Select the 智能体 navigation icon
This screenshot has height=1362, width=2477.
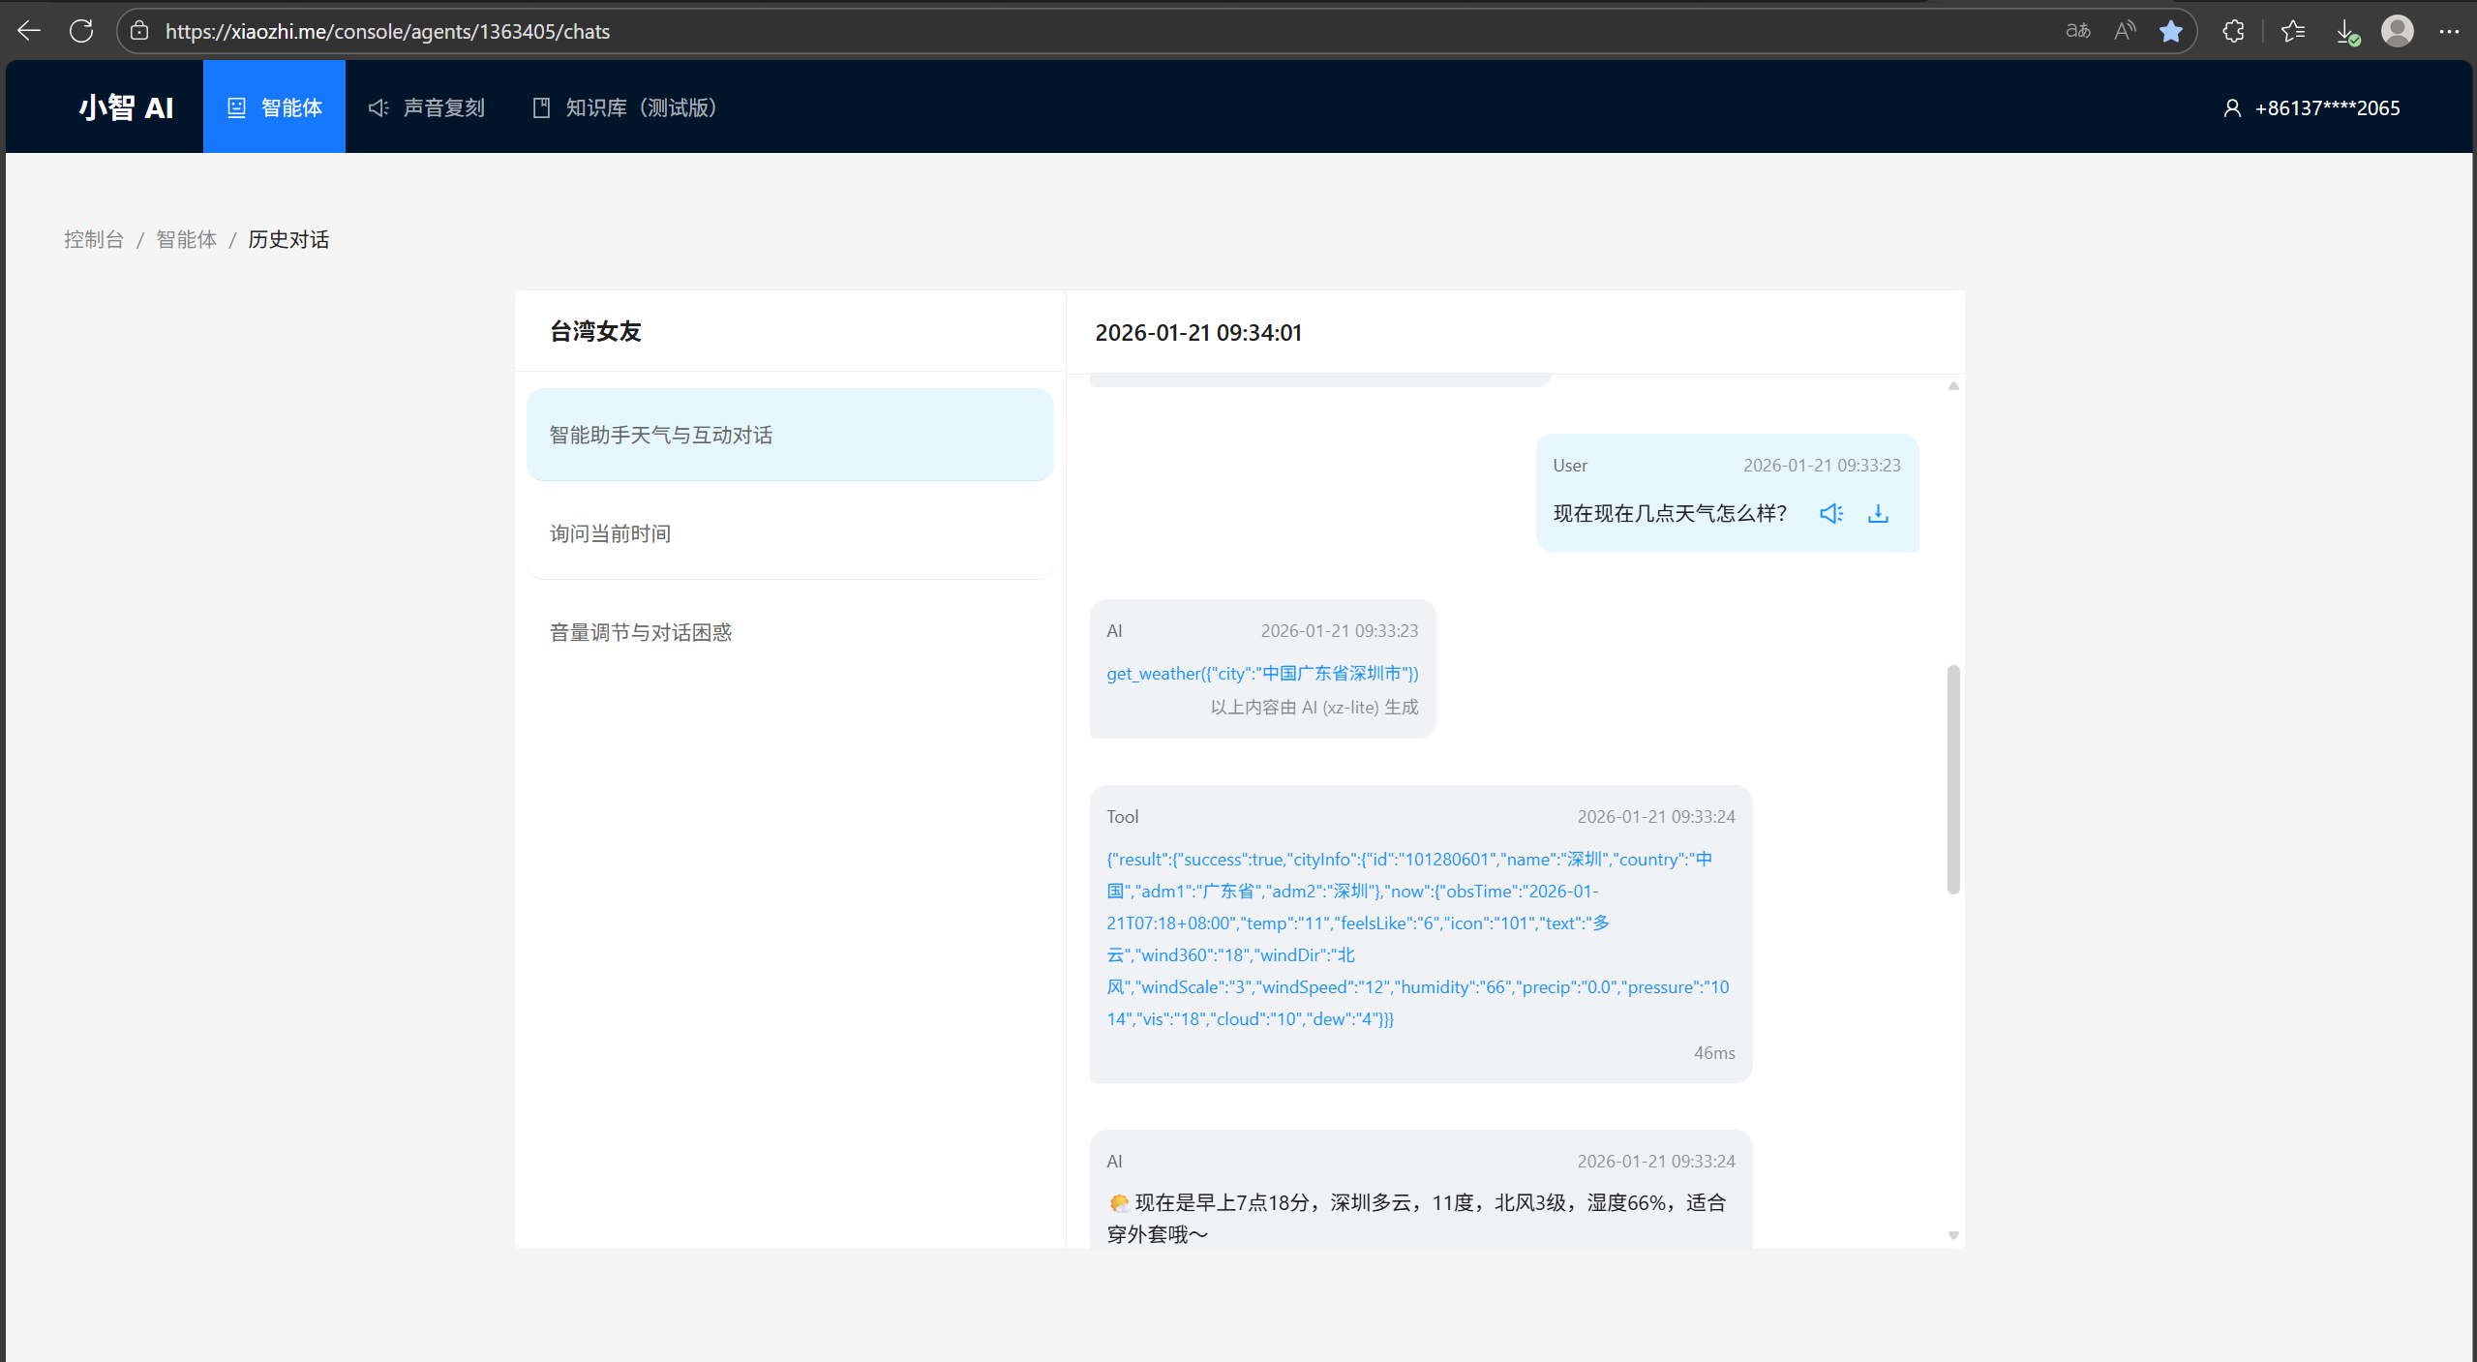[235, 106]
